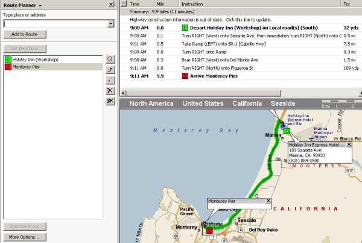Viewport: 362px width, 243px height.
Task: Close the Route Planner pane
Action: pos(111,4)
